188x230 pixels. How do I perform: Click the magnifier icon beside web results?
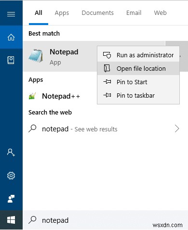click(x=32, y=128)
